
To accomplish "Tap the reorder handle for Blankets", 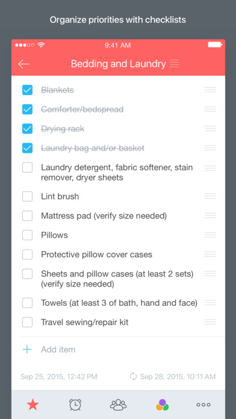I will pyautogui.click(x=210, y=90).
